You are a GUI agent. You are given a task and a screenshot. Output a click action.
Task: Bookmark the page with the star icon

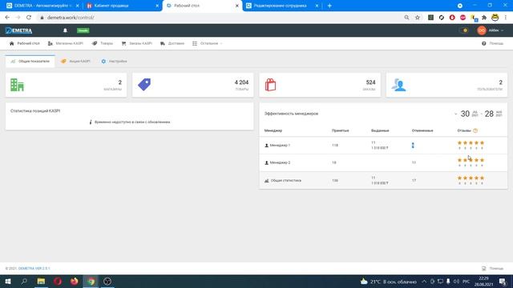[x=418, y=18]
